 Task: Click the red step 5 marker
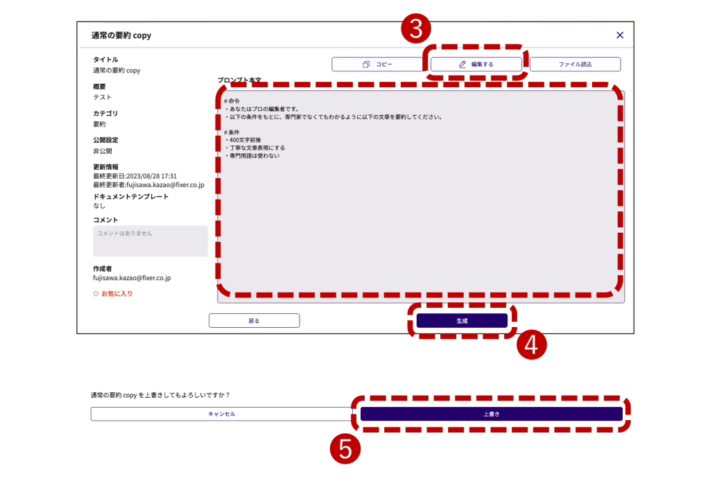345,449
